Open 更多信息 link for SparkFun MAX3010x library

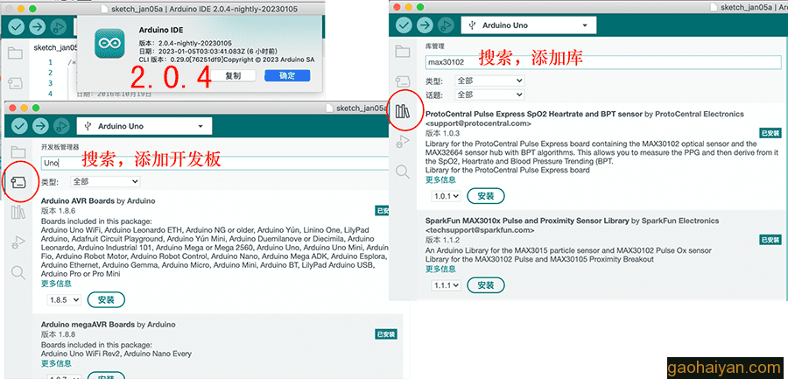tap(440, 269)
